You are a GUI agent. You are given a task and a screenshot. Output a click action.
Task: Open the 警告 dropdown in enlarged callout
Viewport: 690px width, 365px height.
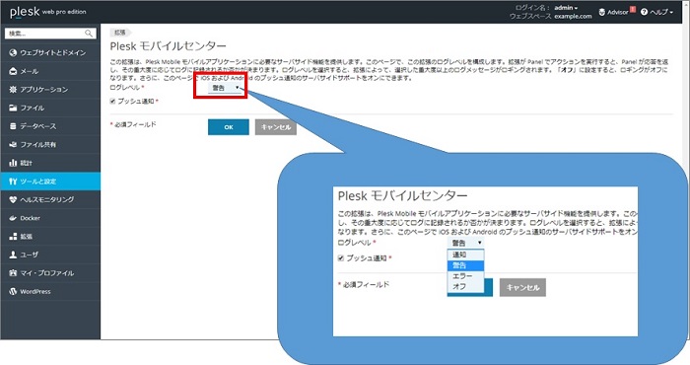pyautogui.click(x=466, y=243)
